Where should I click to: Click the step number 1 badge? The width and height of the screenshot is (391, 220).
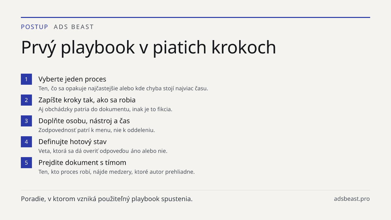point(26,79)
